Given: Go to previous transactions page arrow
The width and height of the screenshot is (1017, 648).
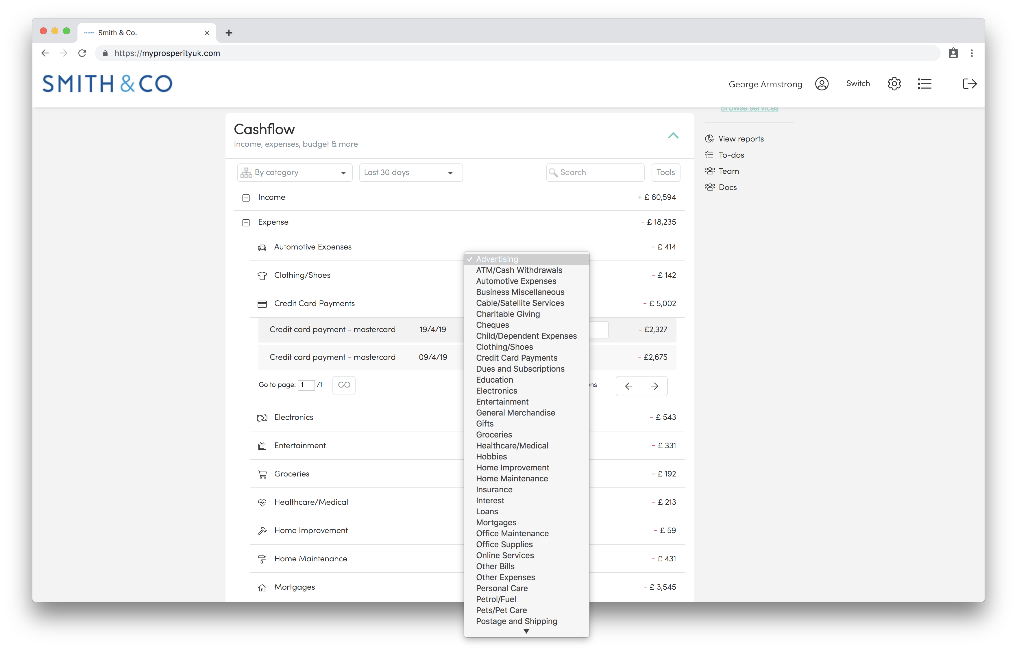Looking at the screenshot, I should 628,386.
